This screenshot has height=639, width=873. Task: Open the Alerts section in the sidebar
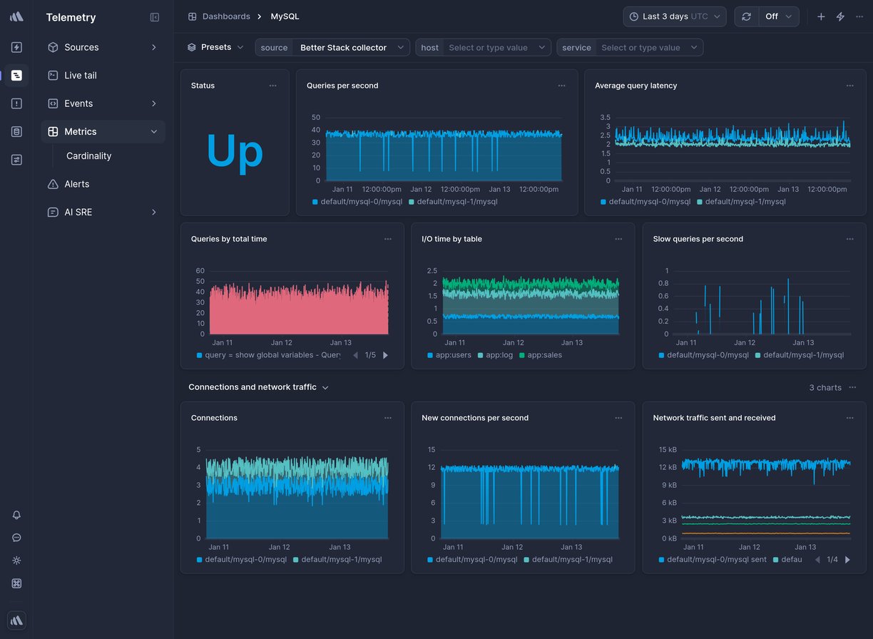(76, 184)
